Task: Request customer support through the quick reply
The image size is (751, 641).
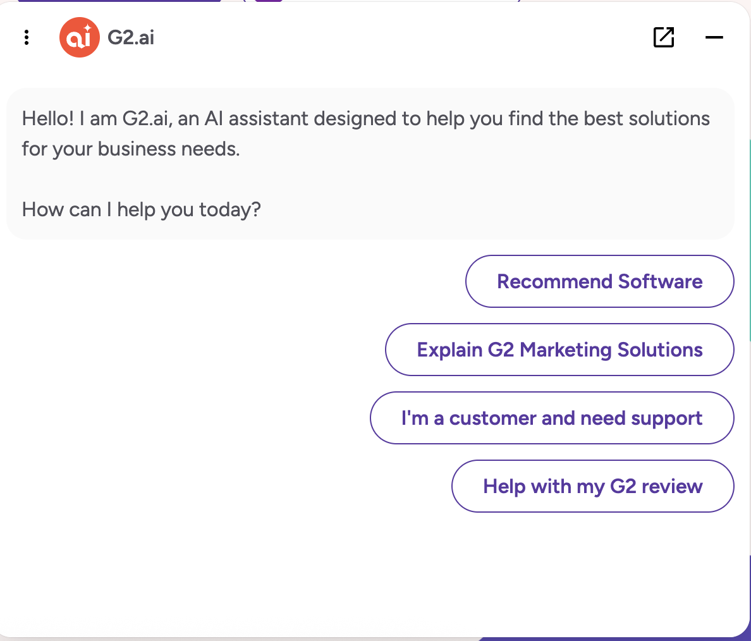Action: pyautogui.click(x=552, y=418)
